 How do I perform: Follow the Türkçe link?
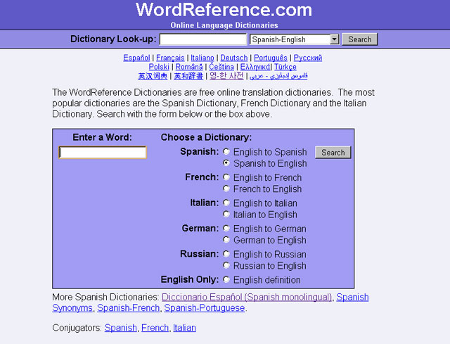coord(285,67)
